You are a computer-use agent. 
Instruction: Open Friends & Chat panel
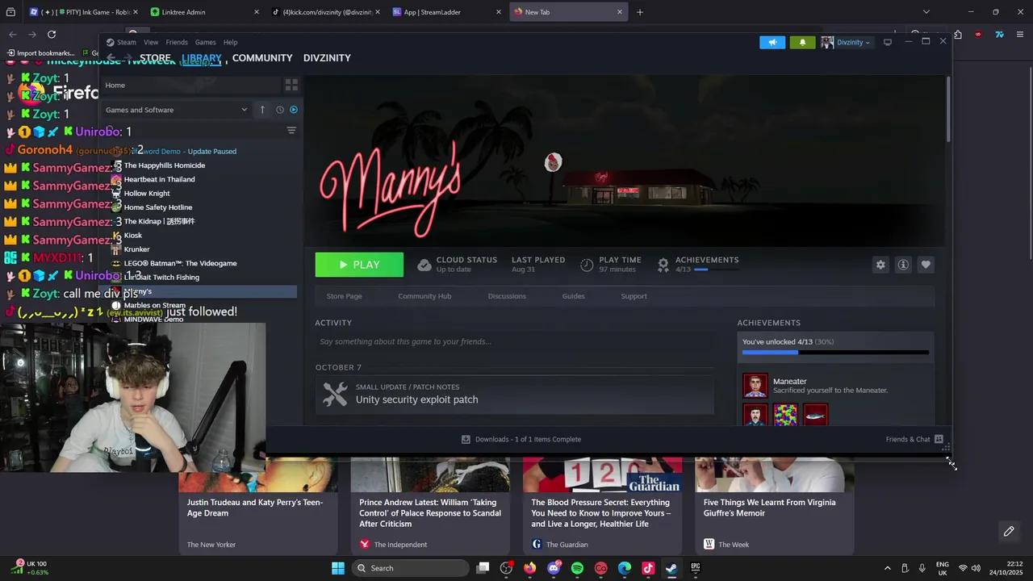coord(914,439)
